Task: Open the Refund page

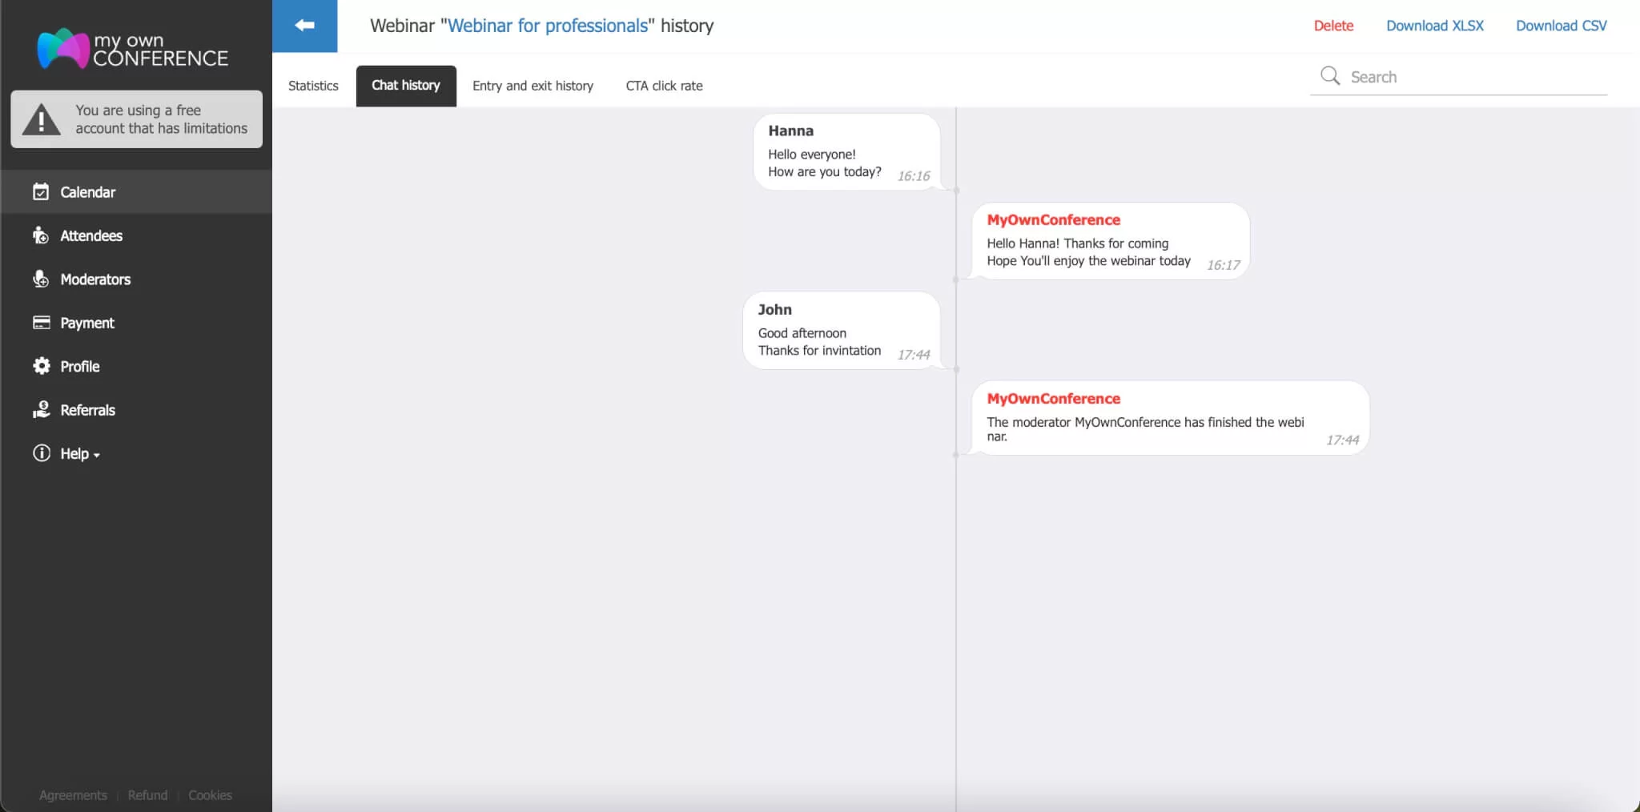Action: pos(147,794)
